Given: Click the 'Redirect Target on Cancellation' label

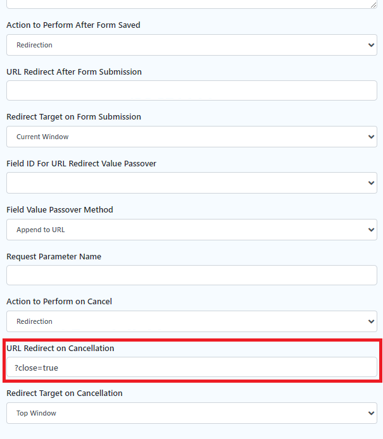Looking at the screenshot, I should tap(64, 393).
